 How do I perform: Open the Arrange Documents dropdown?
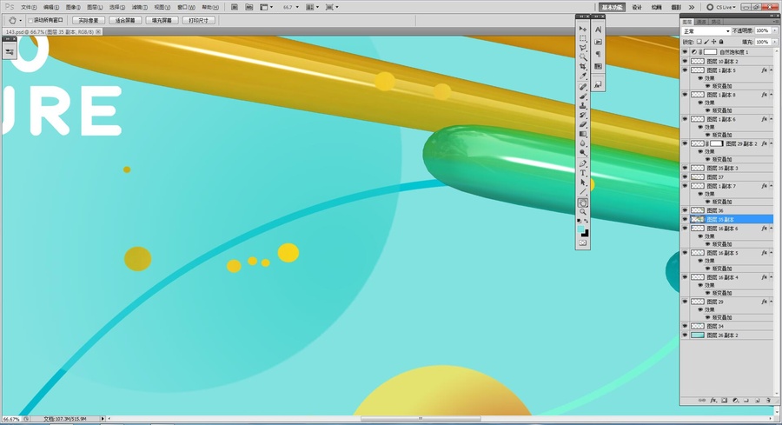coord(312,7)
